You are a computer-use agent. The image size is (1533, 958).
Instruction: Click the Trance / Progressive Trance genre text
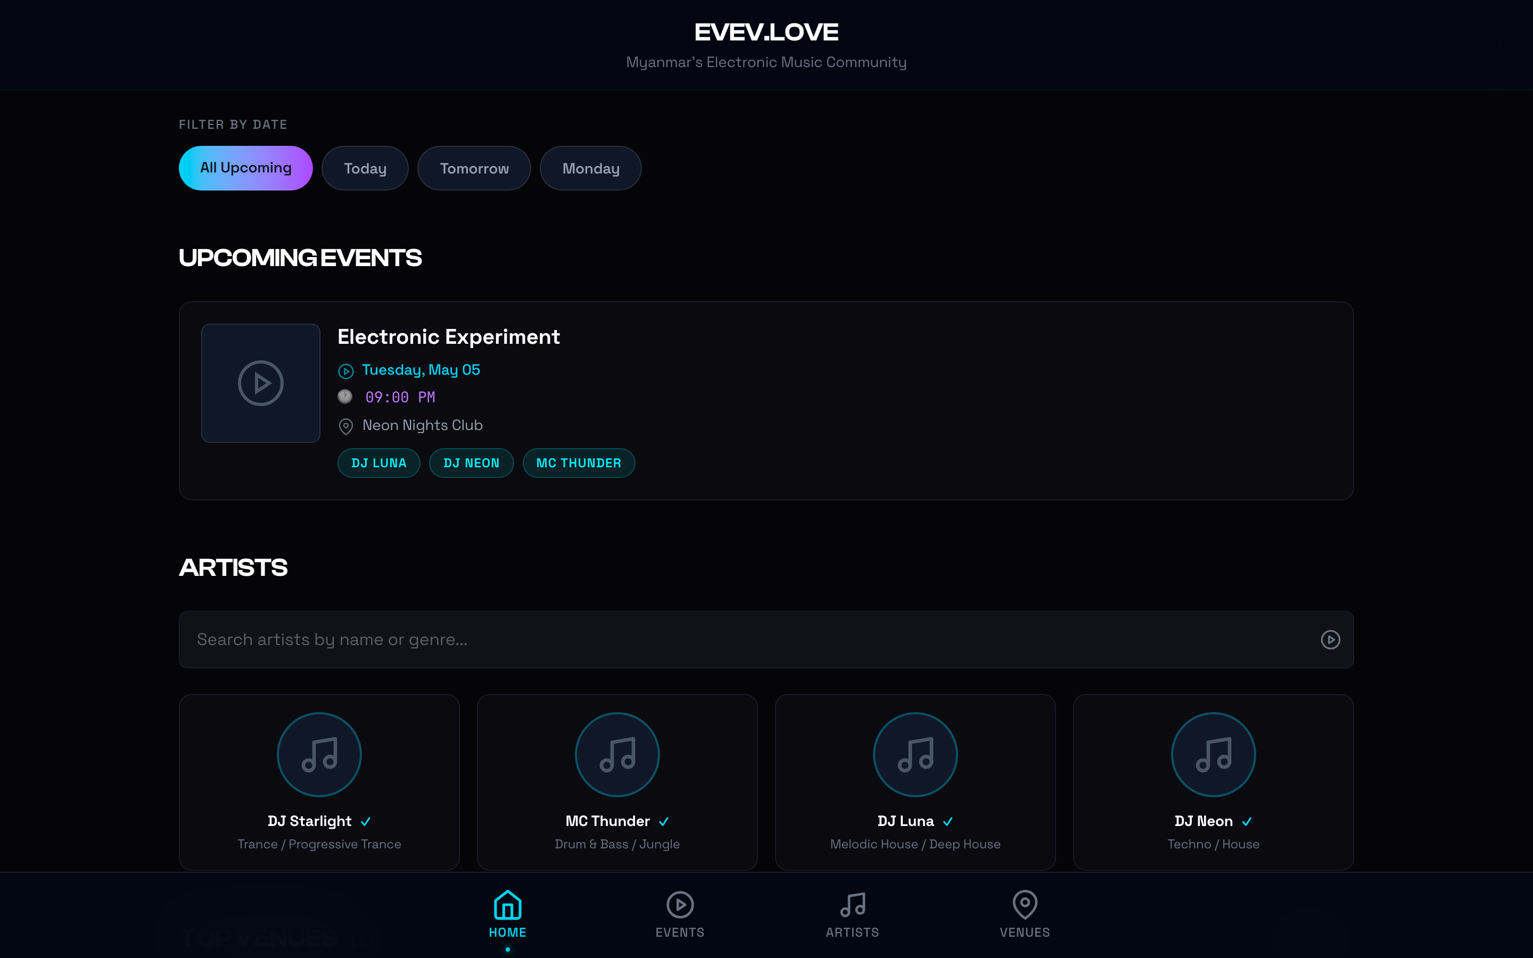pyautogui.click(x=319, y=844)
